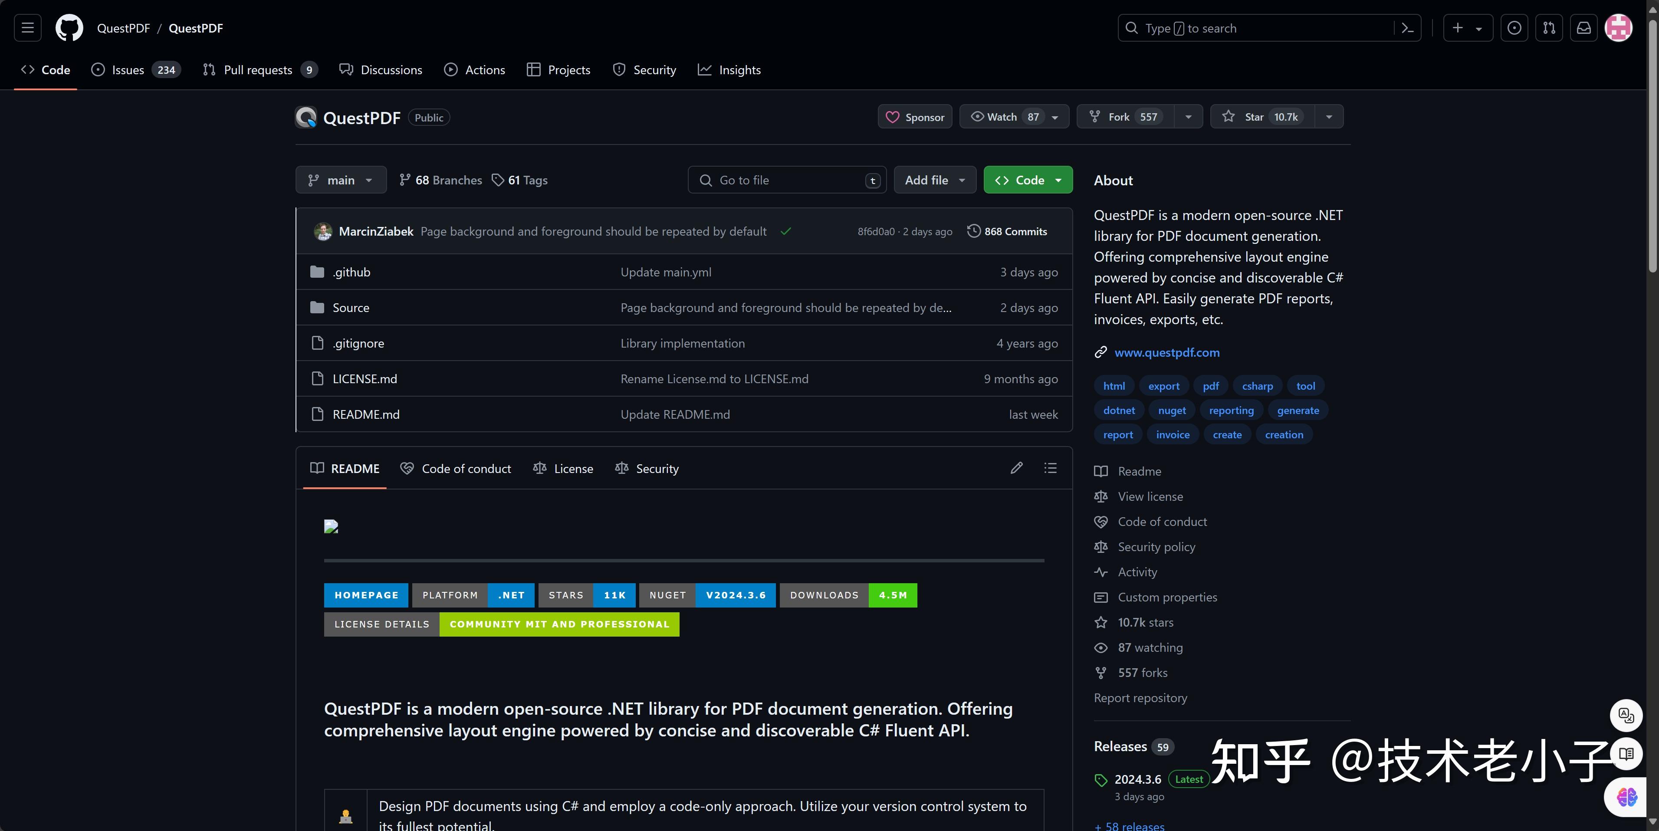Image resolution: width=1659 pixels, height=831 pixels.
Task: Expand the main branch dropdown
Action: tap(341, 181)
